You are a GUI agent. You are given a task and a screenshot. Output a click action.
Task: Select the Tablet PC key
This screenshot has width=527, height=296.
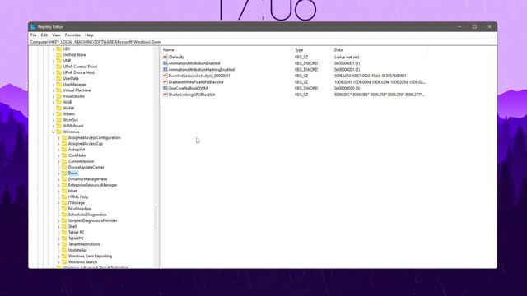(77, 232)
